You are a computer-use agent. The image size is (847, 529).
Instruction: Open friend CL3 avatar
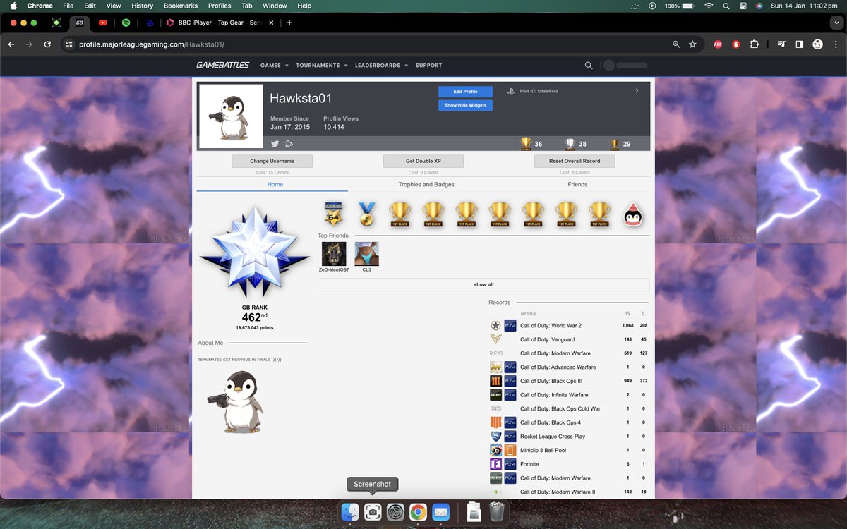(x=366, y=254)
